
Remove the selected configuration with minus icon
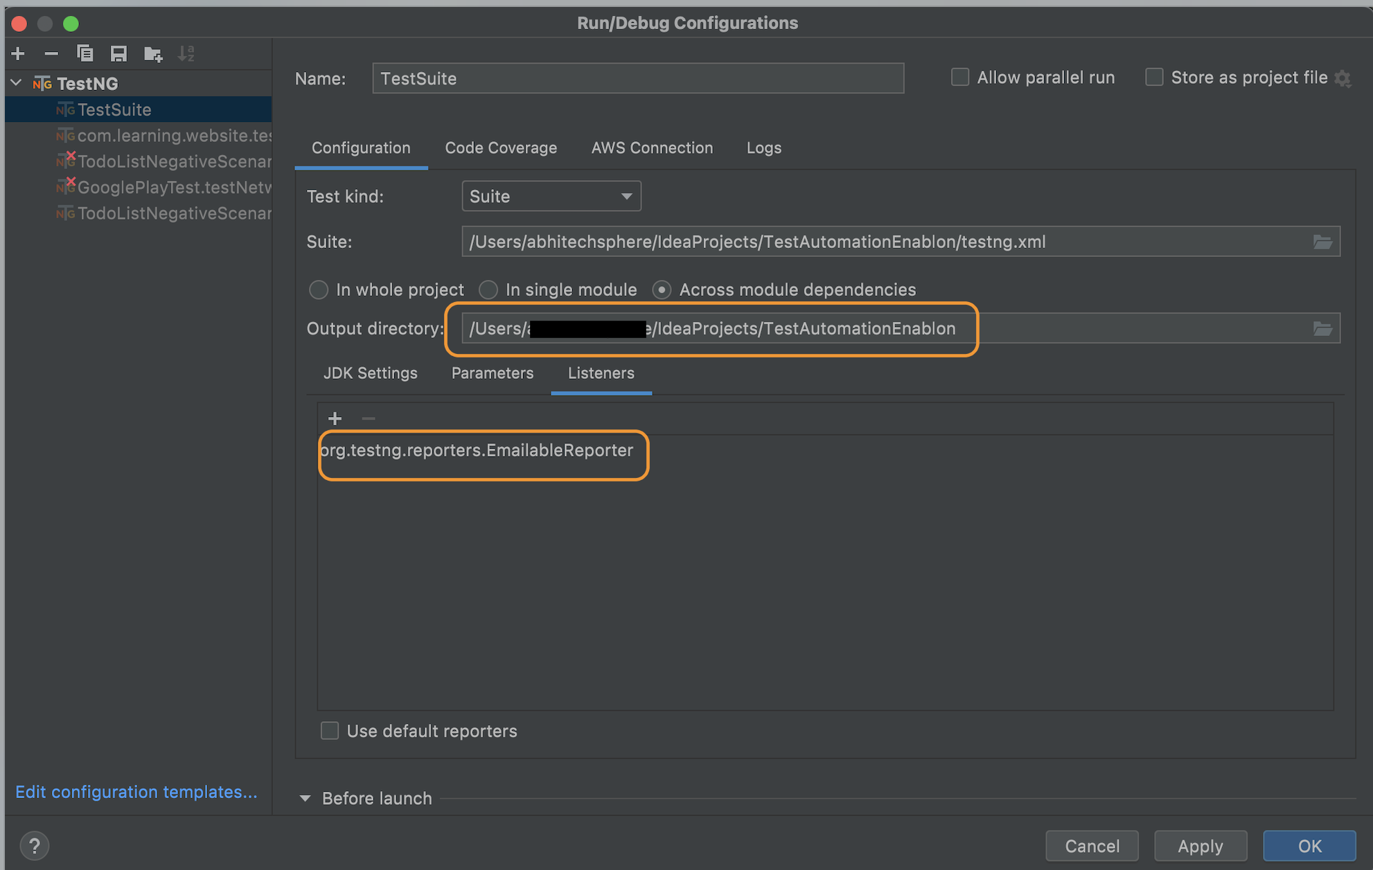[x=51, y=53]
